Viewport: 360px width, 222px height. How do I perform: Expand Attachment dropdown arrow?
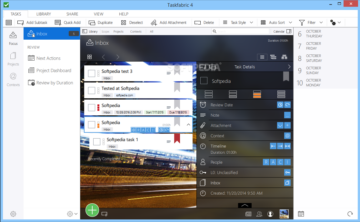pos(280,125)
